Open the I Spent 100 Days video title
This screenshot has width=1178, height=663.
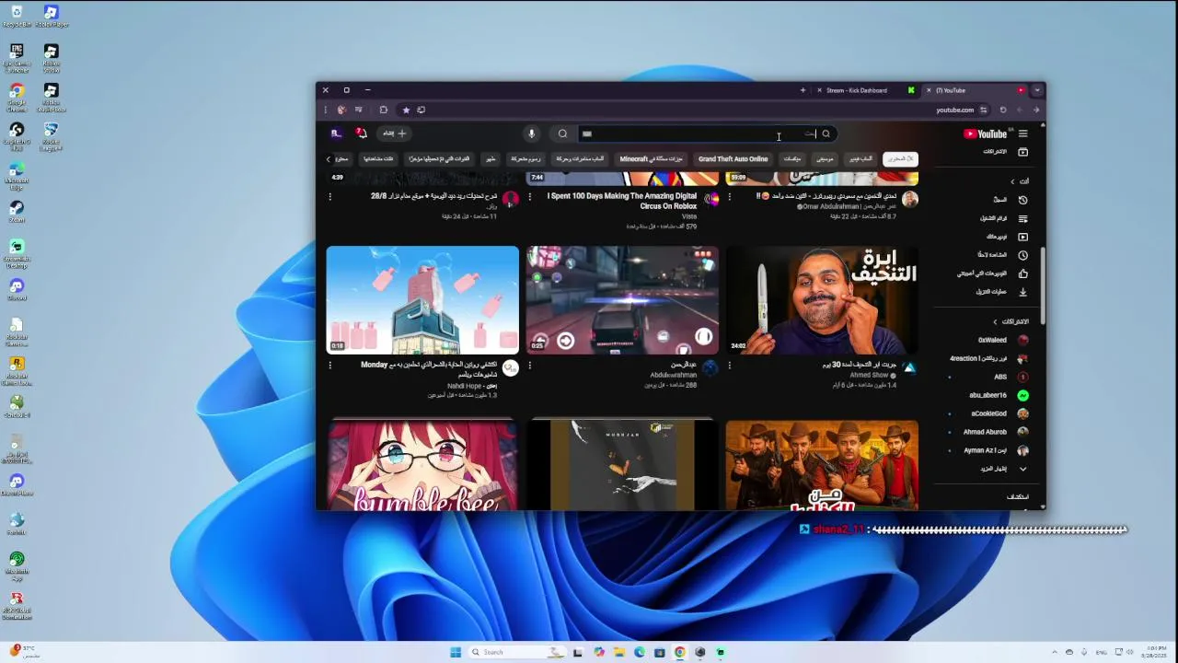[x=622, y=201]
